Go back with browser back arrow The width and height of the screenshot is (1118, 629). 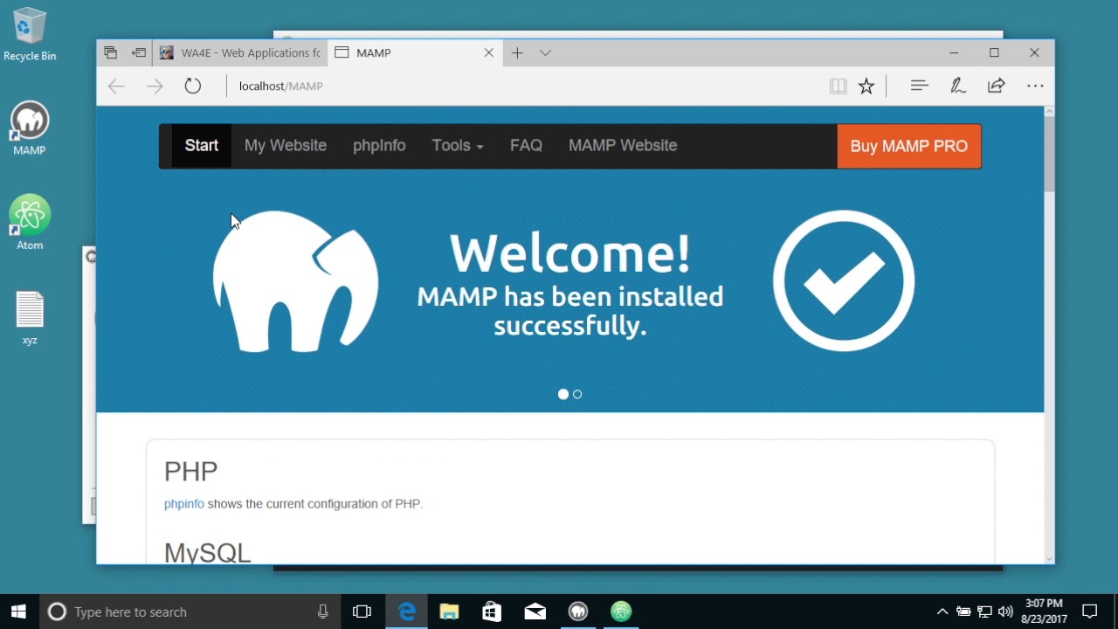(116, 86)
